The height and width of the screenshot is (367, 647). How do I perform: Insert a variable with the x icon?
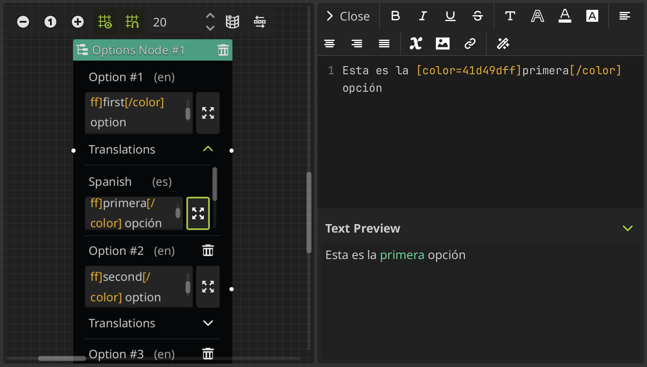tap(415, 43)
